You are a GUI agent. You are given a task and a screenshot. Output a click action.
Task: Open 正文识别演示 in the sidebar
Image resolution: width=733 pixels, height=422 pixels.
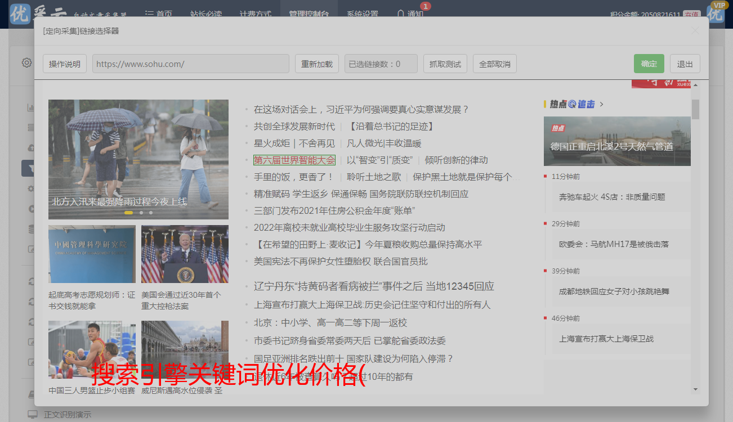click(x=68, y=415)
